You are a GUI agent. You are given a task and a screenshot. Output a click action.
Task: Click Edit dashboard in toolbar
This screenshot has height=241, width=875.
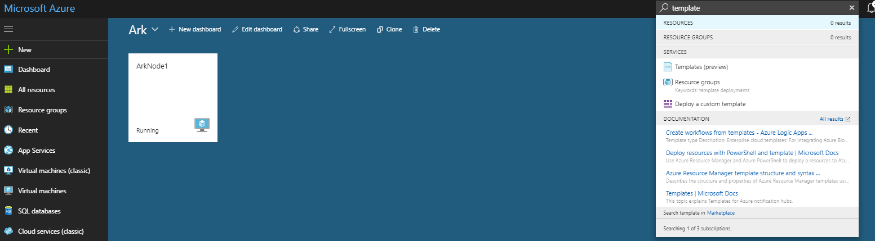click(x=257, y=29)
